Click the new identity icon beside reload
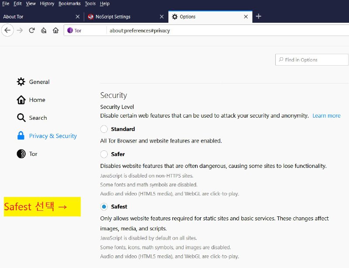349x268 pixels. pos(44,30)
